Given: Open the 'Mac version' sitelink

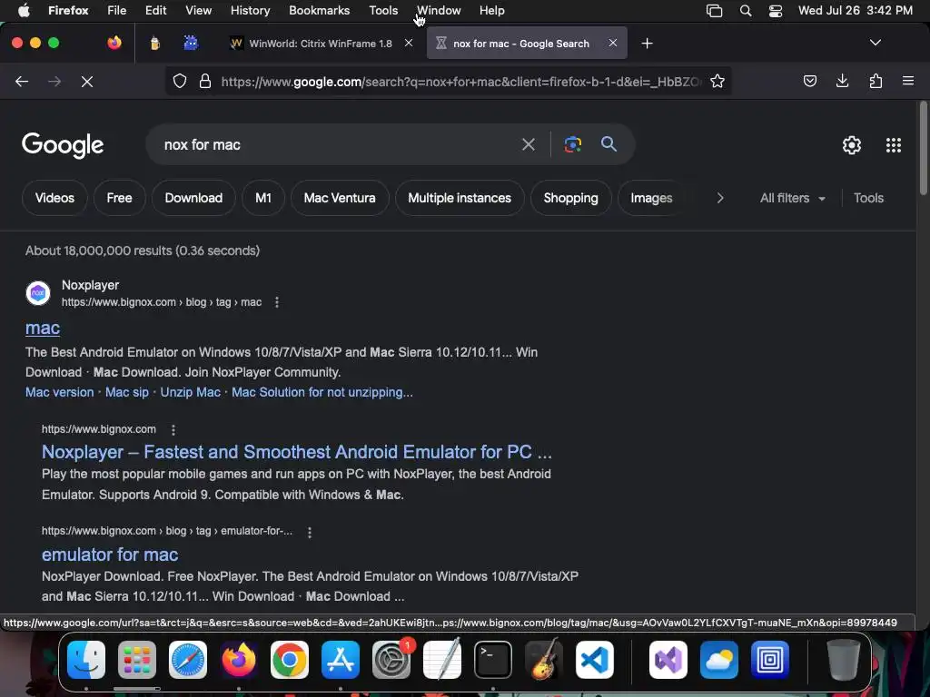Looking at the screenshot, I should coord(59,392).
